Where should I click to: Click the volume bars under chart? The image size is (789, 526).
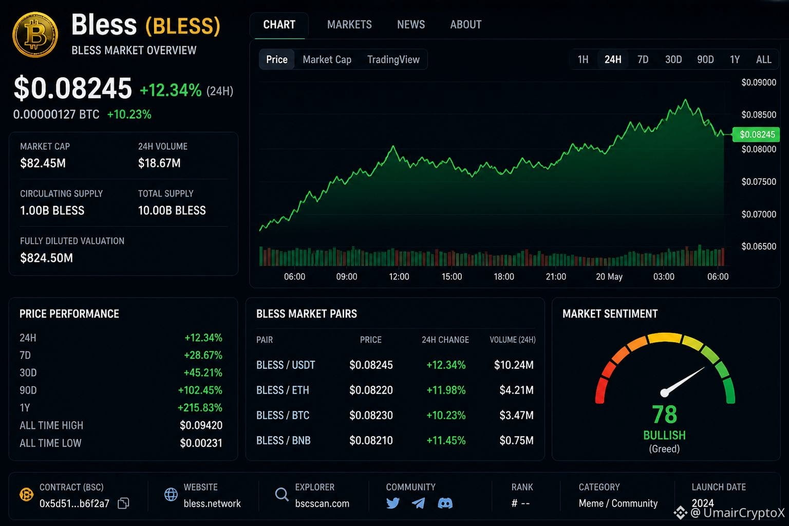click(492, 255)
